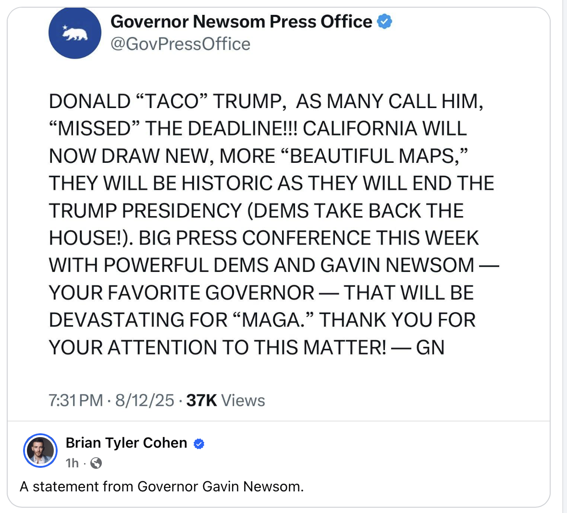The width and height of the screenshot is (567, 513).
Task: Click the 7:31 PM tweet time
Action: (76, 401)
